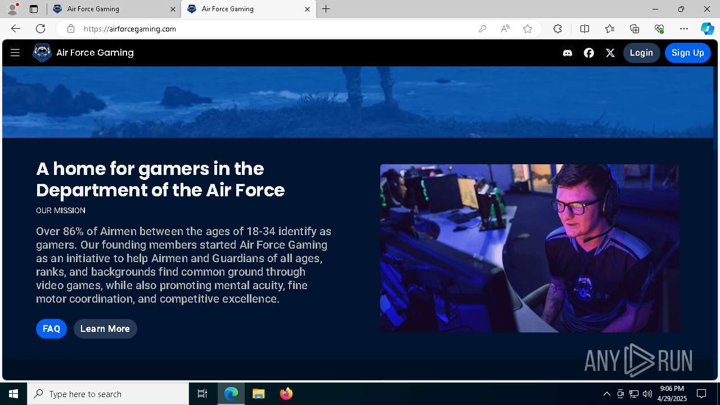Open volume control in system tray
This screenshot has height=405, width=720.
click(x=647, y=394)
